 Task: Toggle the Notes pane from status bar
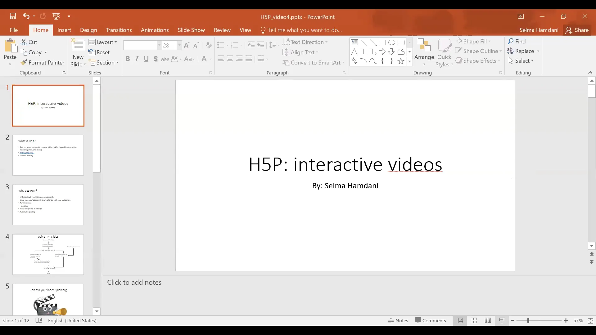[x=398, y=320]
